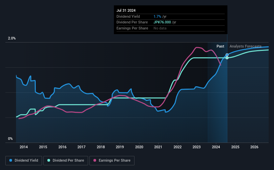Click the '2.0%' y-axis label
The image size is (274, 170).
coord(12,38)
